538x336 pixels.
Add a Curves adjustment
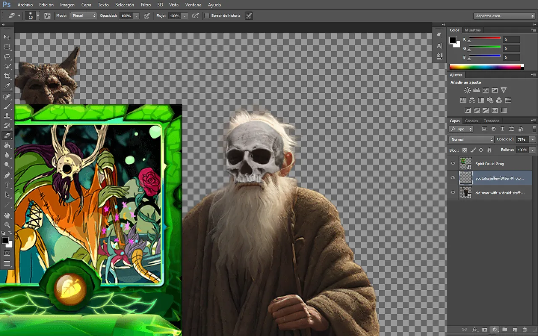485,90
